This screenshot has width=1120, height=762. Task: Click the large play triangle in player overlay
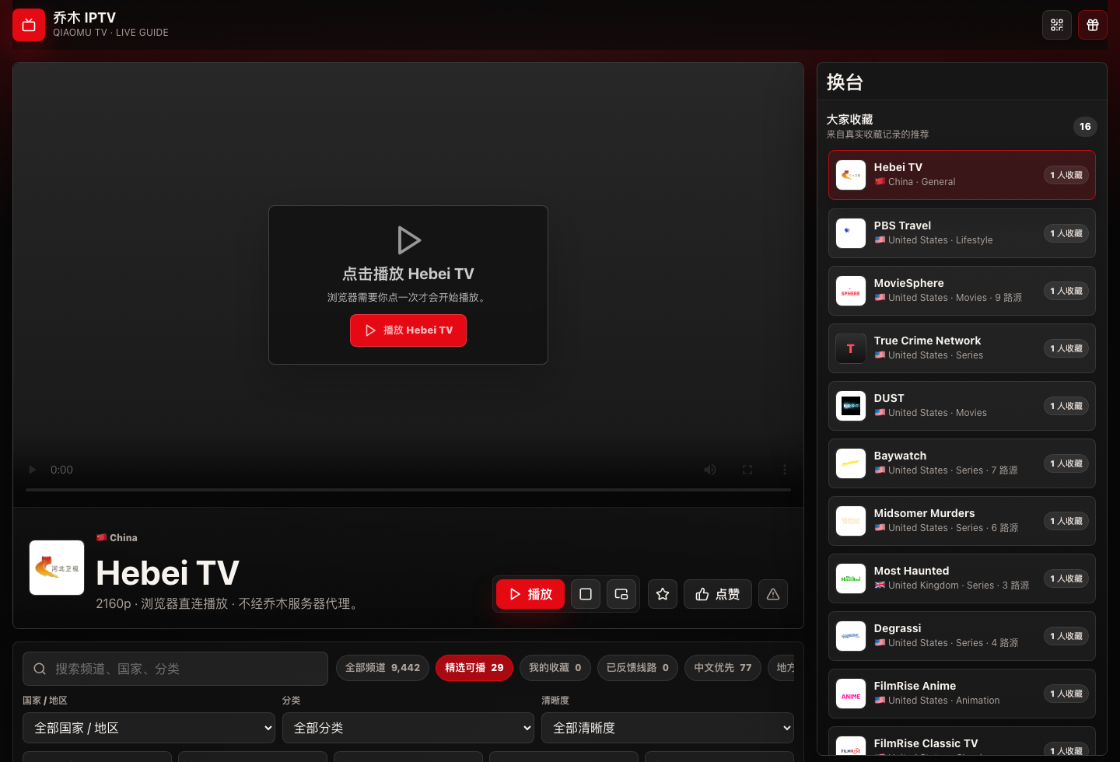click(x=408, y=240)
